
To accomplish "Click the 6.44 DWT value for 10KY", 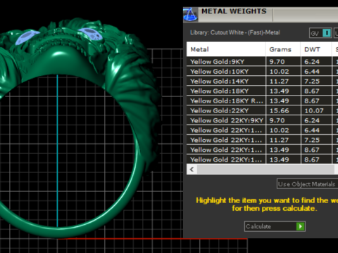I will 312,72.
